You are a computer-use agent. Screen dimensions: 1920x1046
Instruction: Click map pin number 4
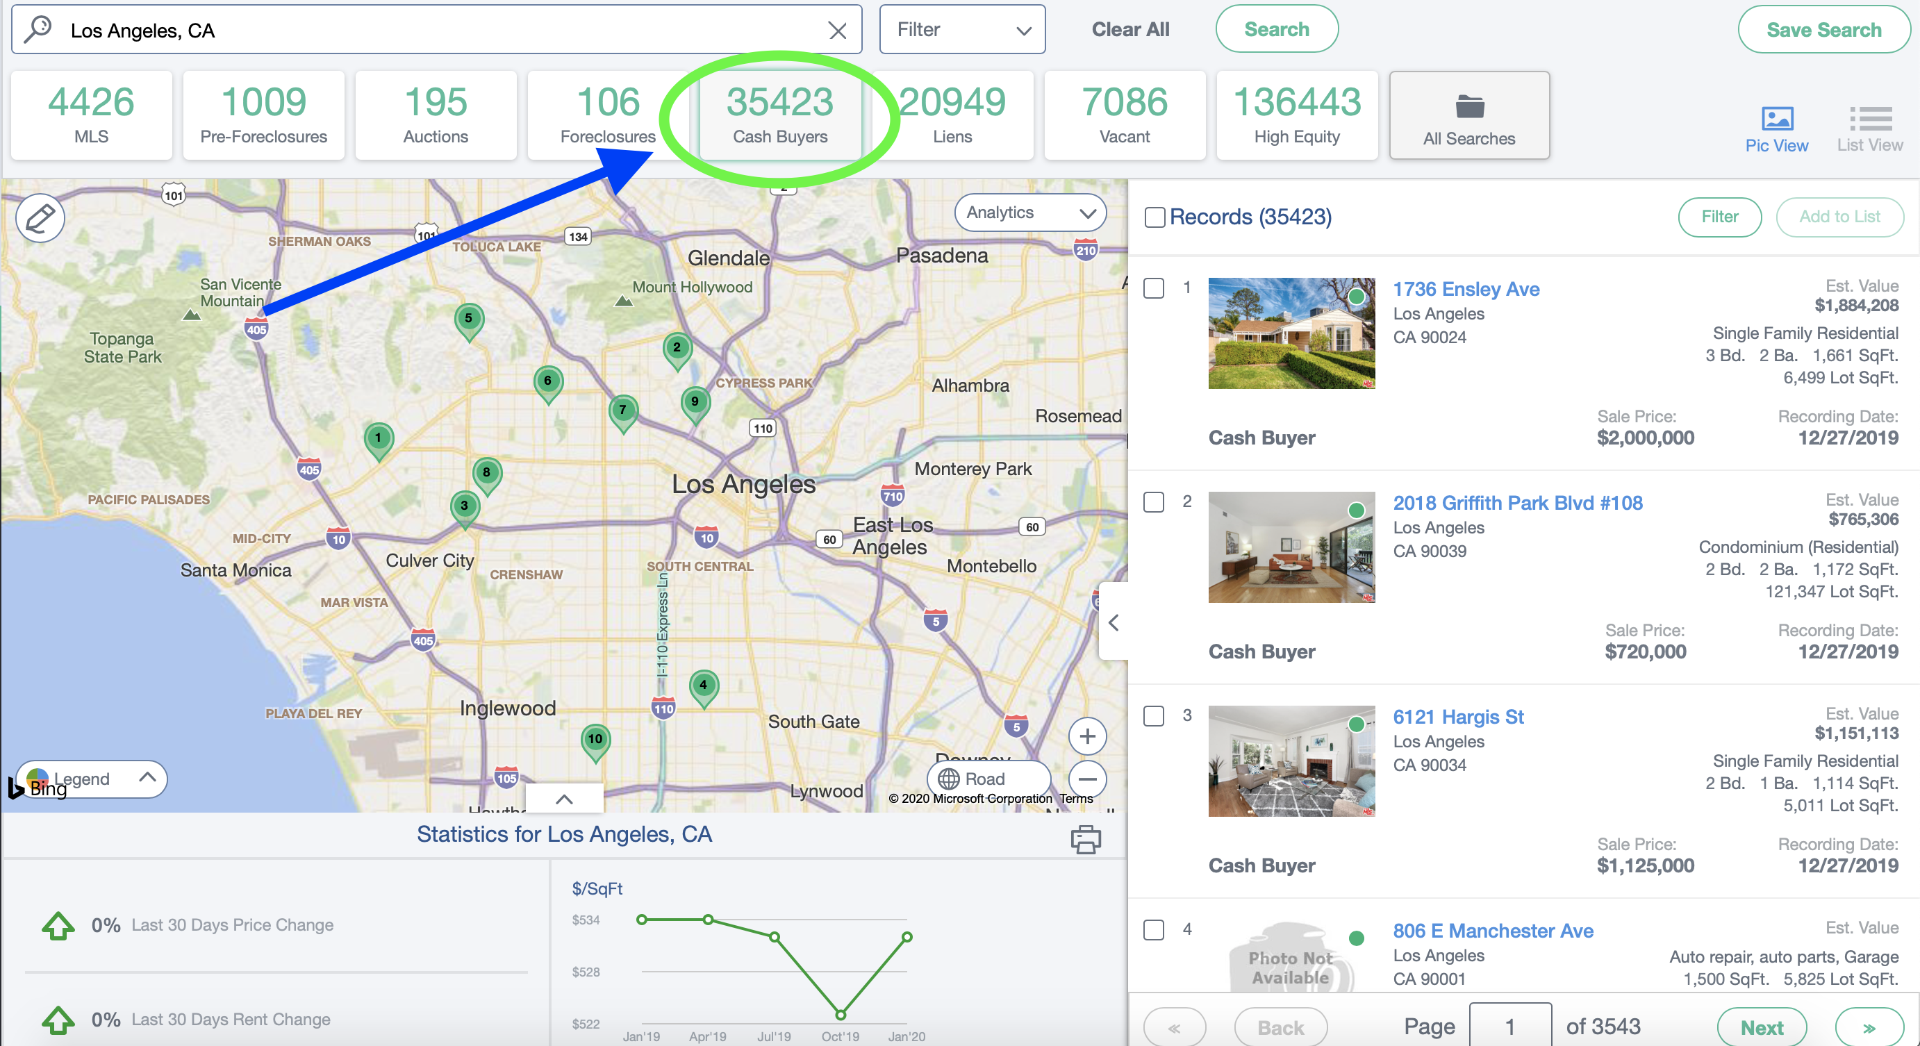pos(704,688)
